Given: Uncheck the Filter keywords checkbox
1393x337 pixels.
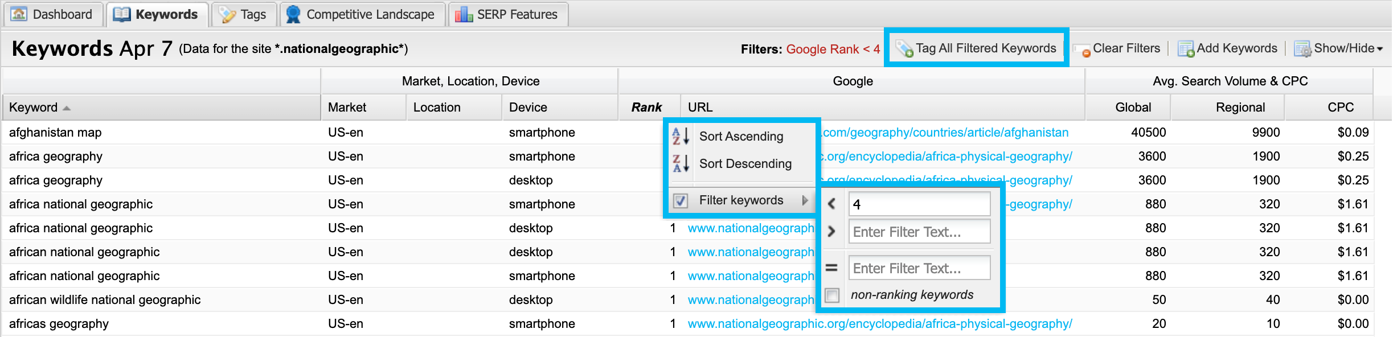Looking at the screenshot, I should click(x=681, y=200).
